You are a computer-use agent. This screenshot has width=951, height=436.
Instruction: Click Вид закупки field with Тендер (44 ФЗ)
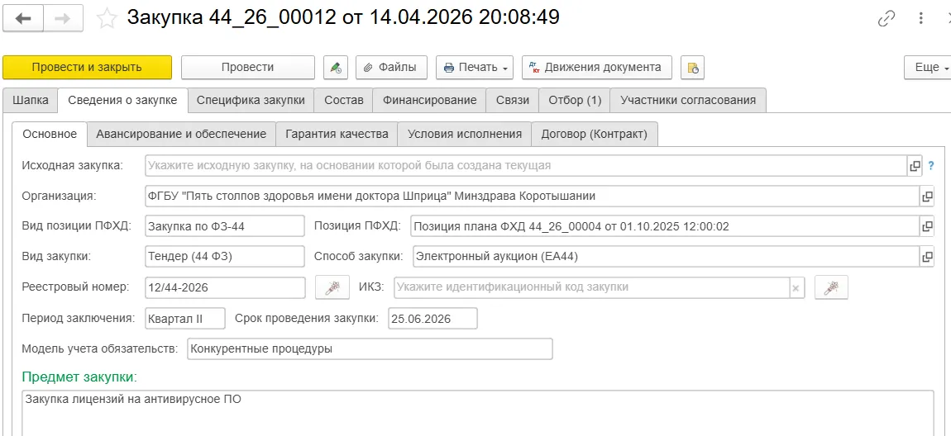tap(225, 257)
